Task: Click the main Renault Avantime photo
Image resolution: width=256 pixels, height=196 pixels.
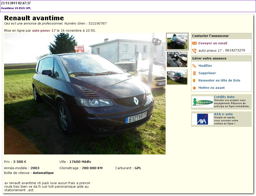Action: point(85,94)
